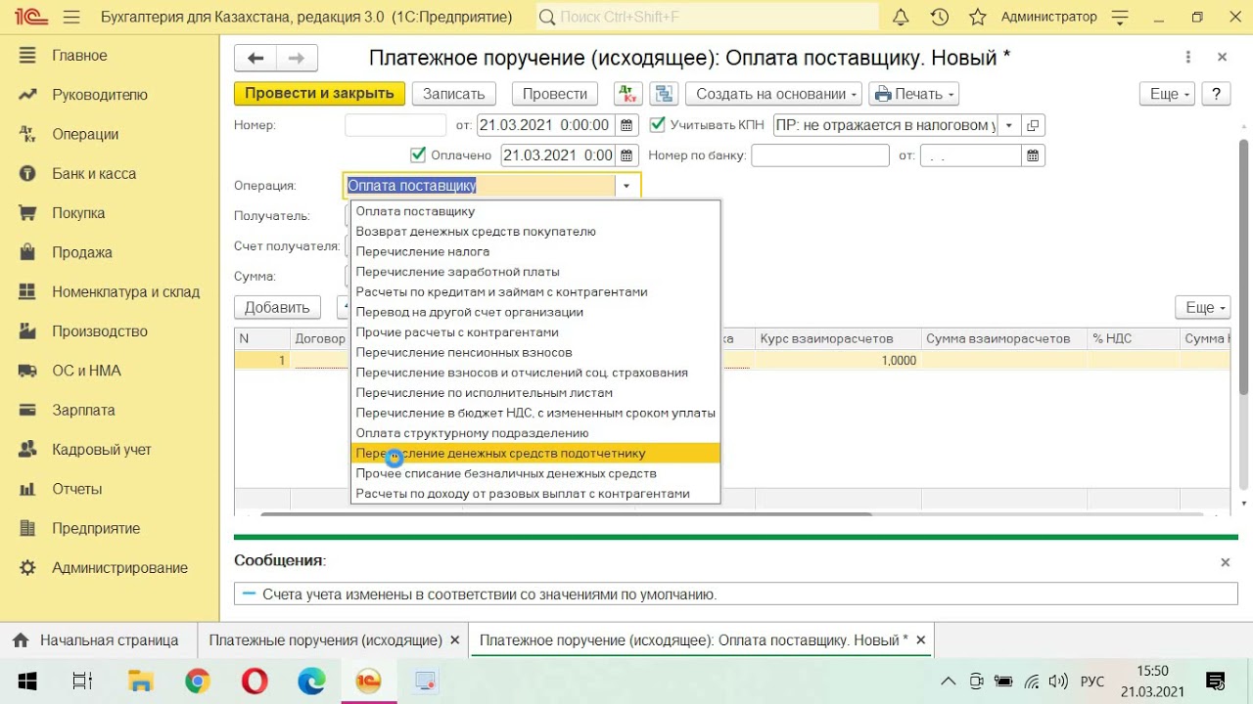Click Номер по банку input field
Image resolution: width=1253 pixels, height=704 pixels.
(x=820, y=155)
